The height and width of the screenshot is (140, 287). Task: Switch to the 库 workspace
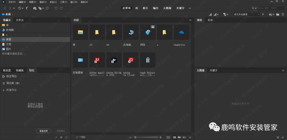137,8
